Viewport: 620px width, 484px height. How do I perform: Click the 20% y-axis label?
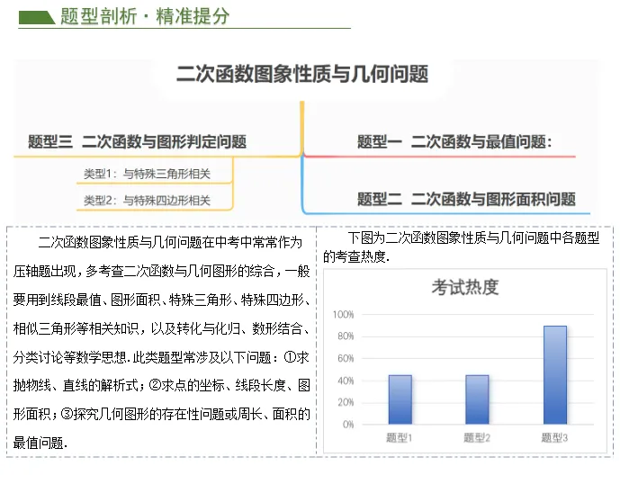click(346, 402)
